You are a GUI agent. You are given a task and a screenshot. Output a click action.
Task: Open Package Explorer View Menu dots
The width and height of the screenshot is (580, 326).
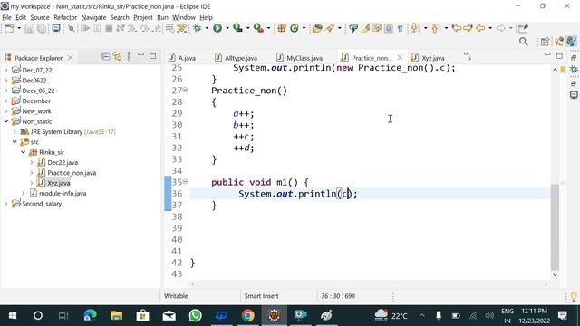(x=129, y=56)
